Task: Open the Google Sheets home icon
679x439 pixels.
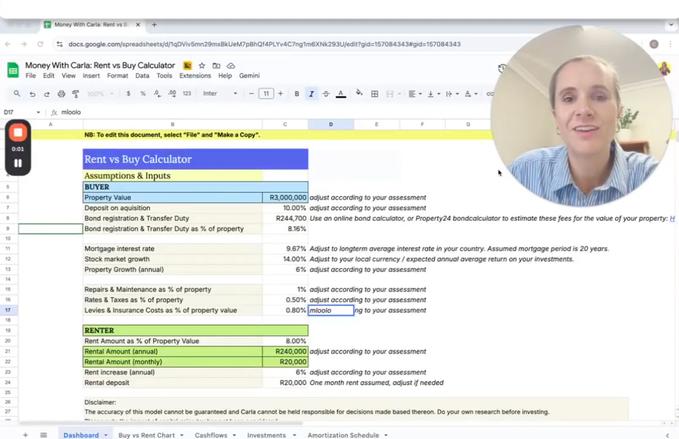Action: pos(13,70)
